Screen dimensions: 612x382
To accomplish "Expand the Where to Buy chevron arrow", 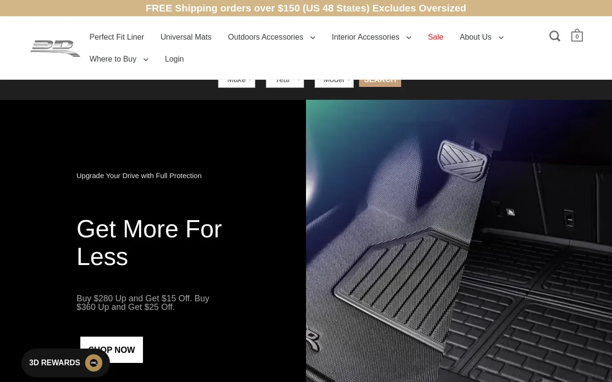I will coord(146,60).
